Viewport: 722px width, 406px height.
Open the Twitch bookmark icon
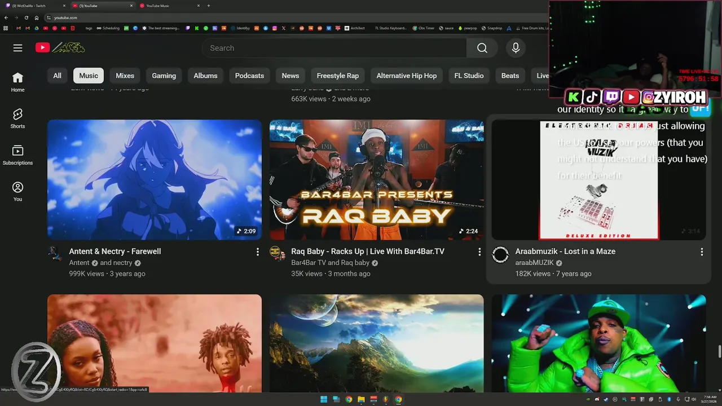188,28
